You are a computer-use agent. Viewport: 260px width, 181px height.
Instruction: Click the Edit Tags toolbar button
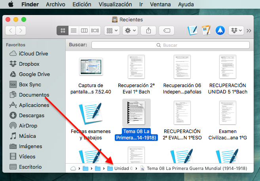click(167, 30)
